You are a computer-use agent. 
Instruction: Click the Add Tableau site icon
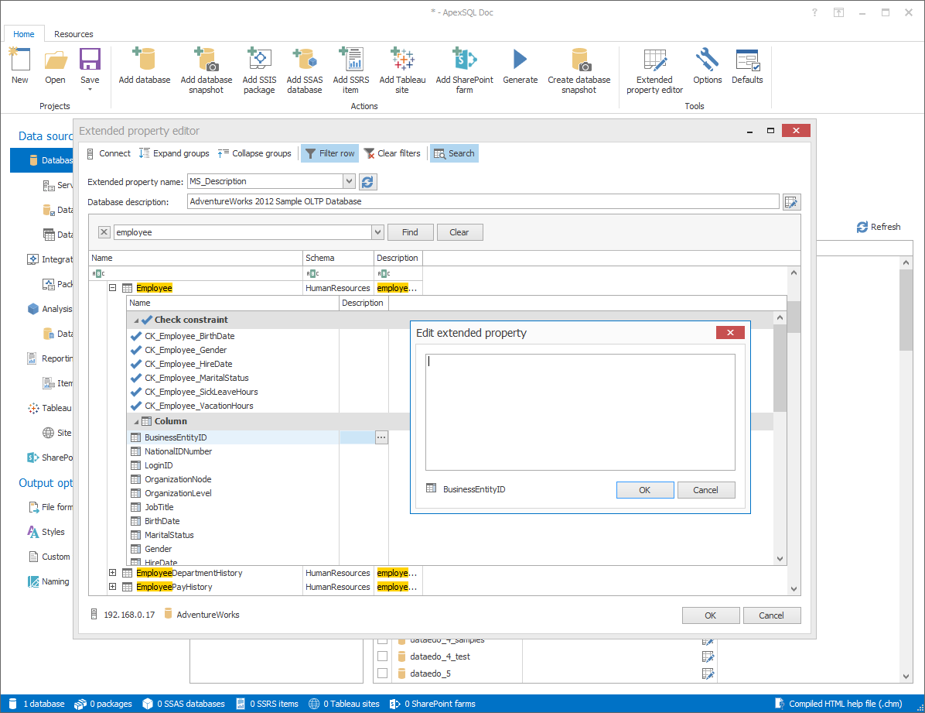point(402,60)
